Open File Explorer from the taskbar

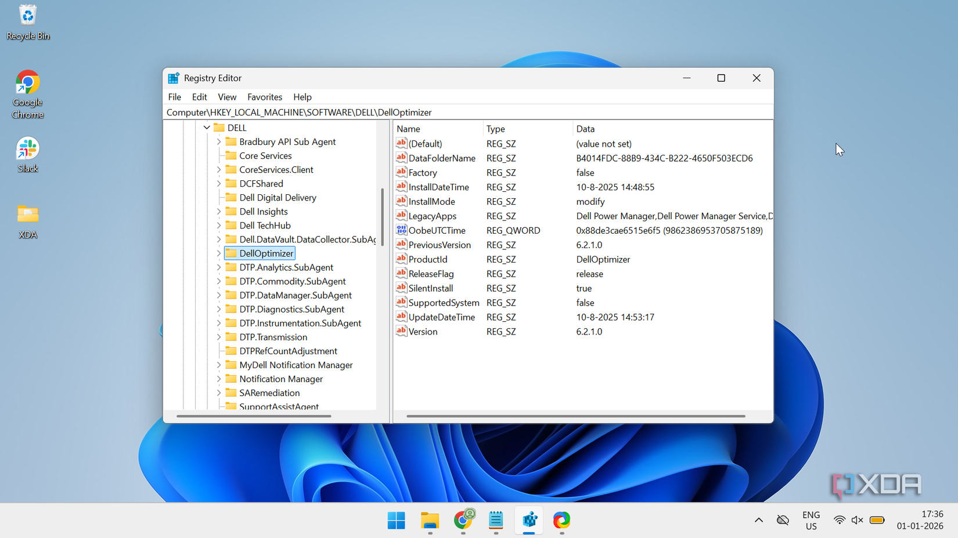(x=430, y=521)
